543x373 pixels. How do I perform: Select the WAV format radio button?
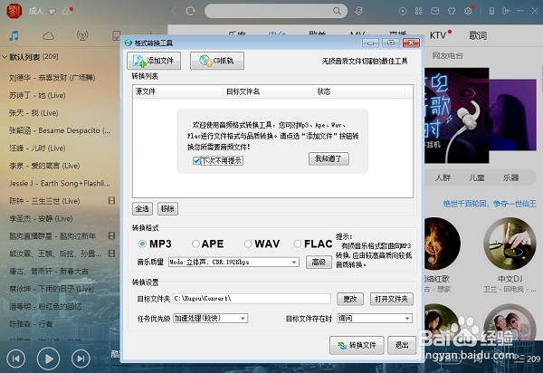[x=248, y=244]
